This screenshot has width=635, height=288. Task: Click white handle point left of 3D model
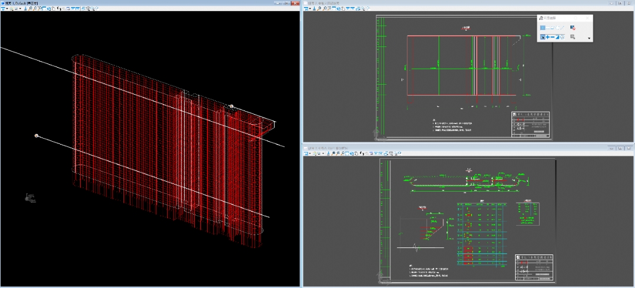37,136
